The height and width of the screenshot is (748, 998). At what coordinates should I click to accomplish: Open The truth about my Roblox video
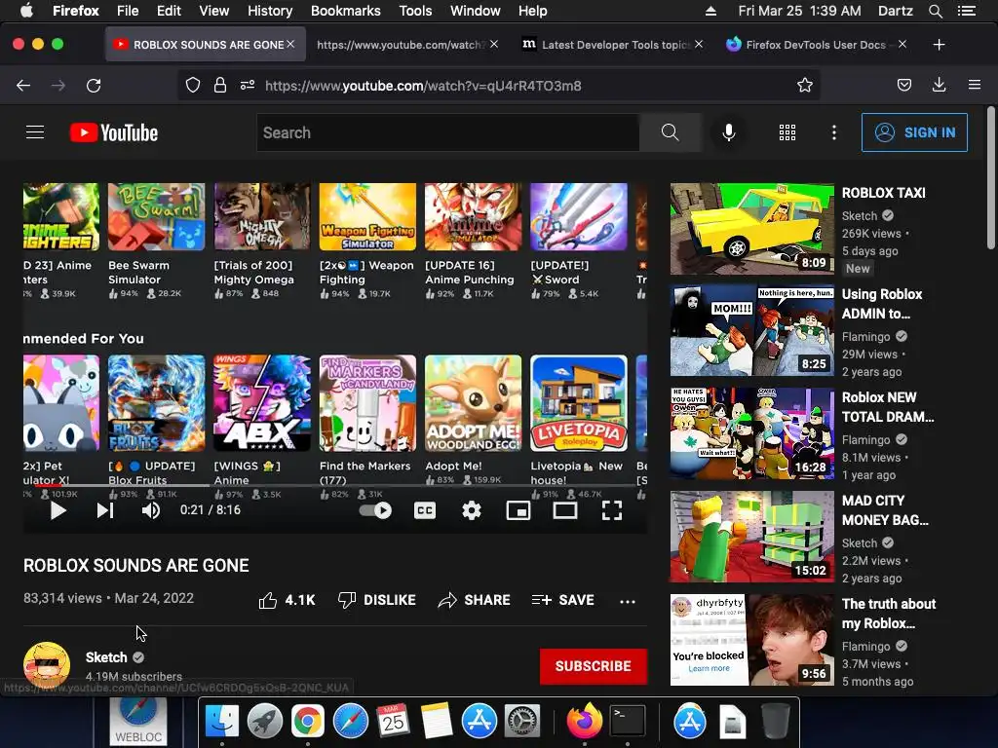coord(751,639)
